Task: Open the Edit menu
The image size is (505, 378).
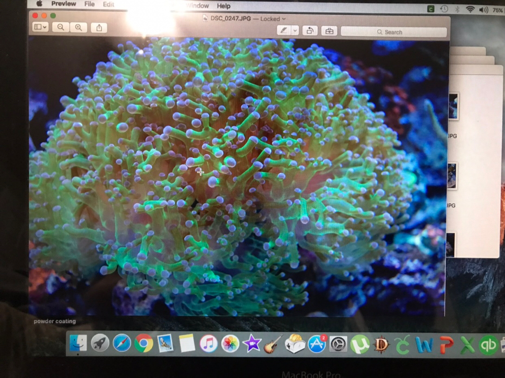Action: click(x=108, y=4)
